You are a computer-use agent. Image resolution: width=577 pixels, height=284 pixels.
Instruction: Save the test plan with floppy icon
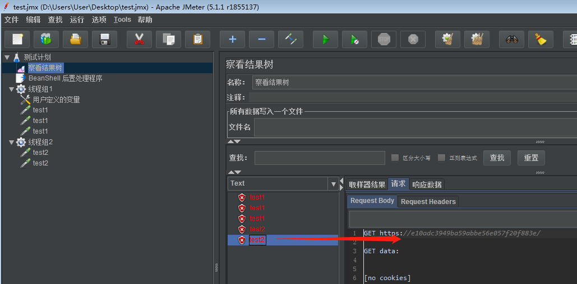(104, 39)
